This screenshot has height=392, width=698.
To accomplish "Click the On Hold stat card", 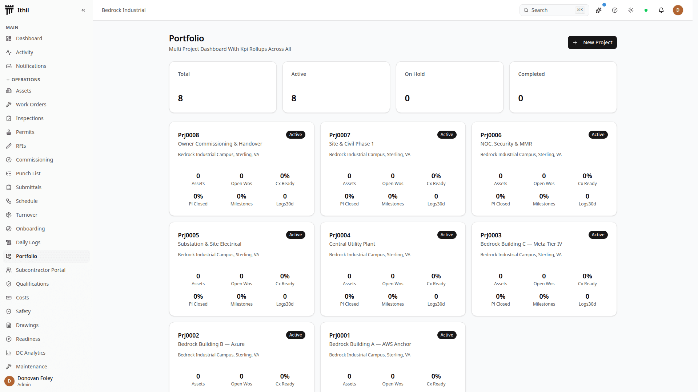I will (450, 87).
